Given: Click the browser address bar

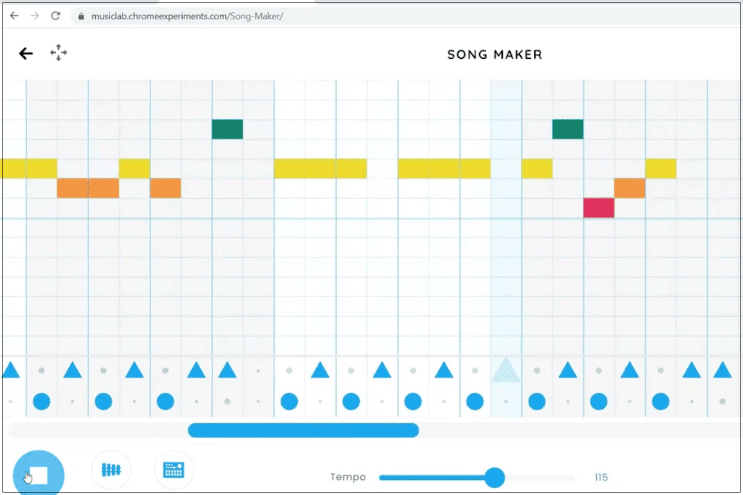Looking at the screenshot, I should (186, 16).
